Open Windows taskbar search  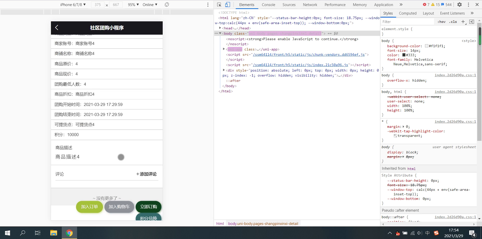coord(23,233)
